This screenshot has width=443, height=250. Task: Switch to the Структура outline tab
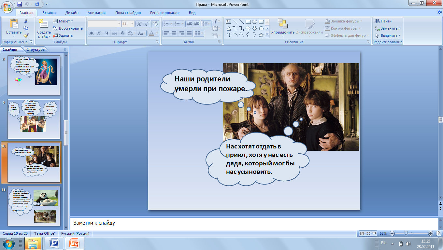[36, 49]
